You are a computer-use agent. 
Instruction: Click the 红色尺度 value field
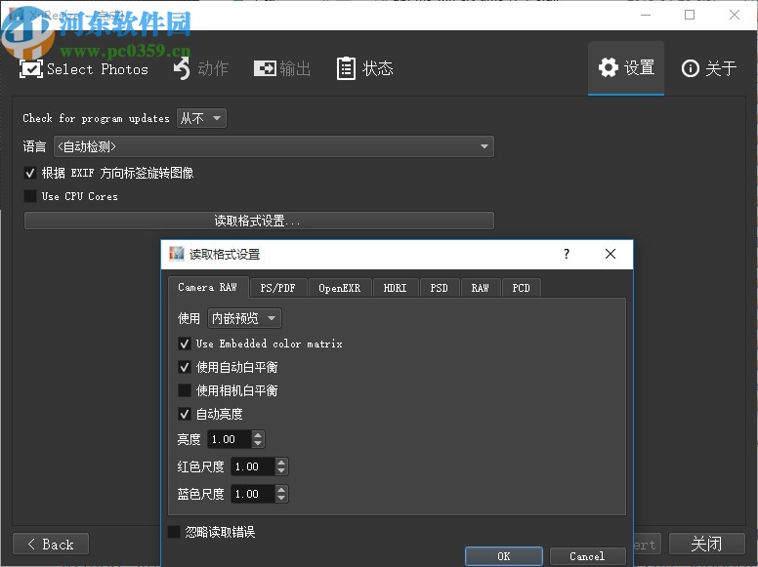pos(253,466)
